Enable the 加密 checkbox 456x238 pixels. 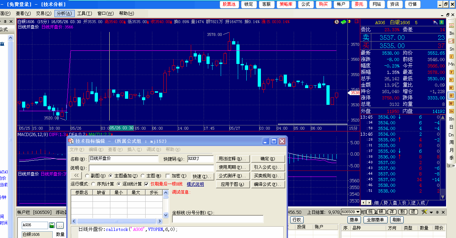[x=168, y=176]
